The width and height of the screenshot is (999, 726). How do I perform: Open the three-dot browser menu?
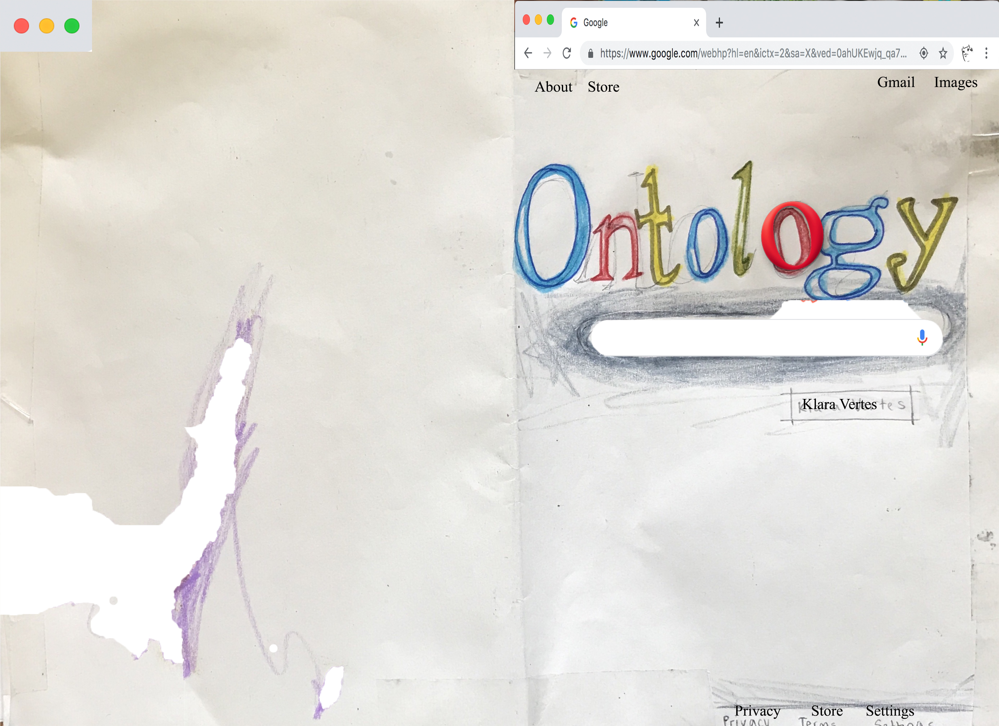[x=986, y=53]
